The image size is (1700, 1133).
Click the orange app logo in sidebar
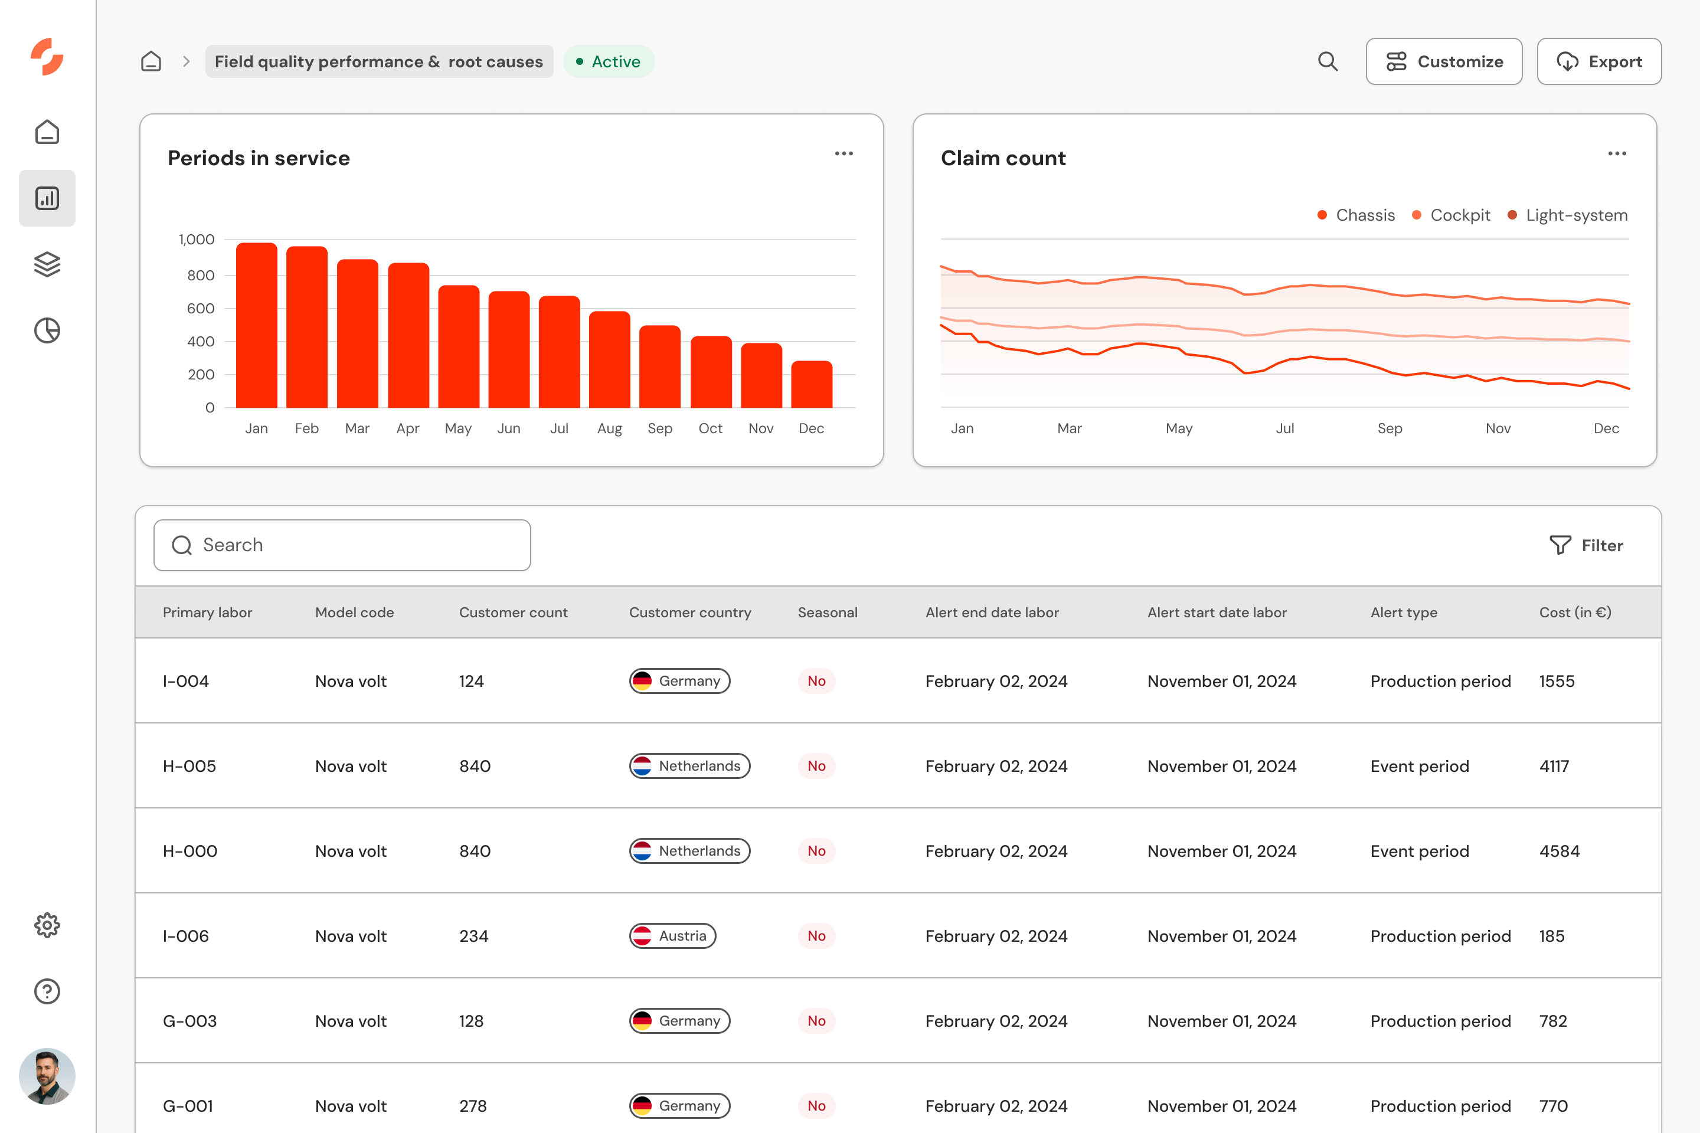pos(47,57)
